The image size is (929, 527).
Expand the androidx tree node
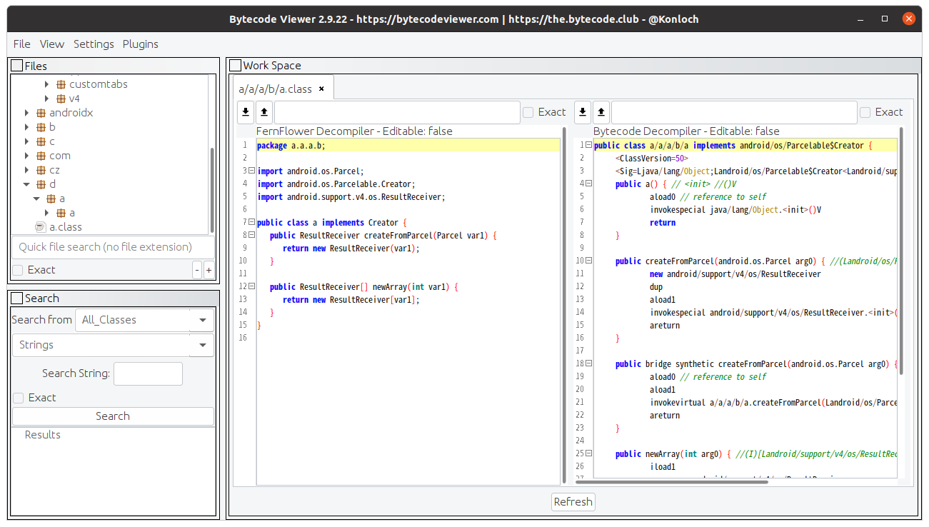(x=27, y=113)
